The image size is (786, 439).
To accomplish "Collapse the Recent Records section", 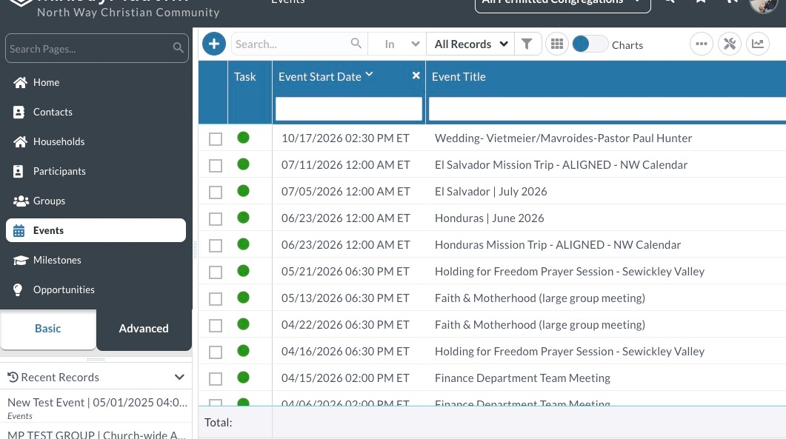I will 179,378.
